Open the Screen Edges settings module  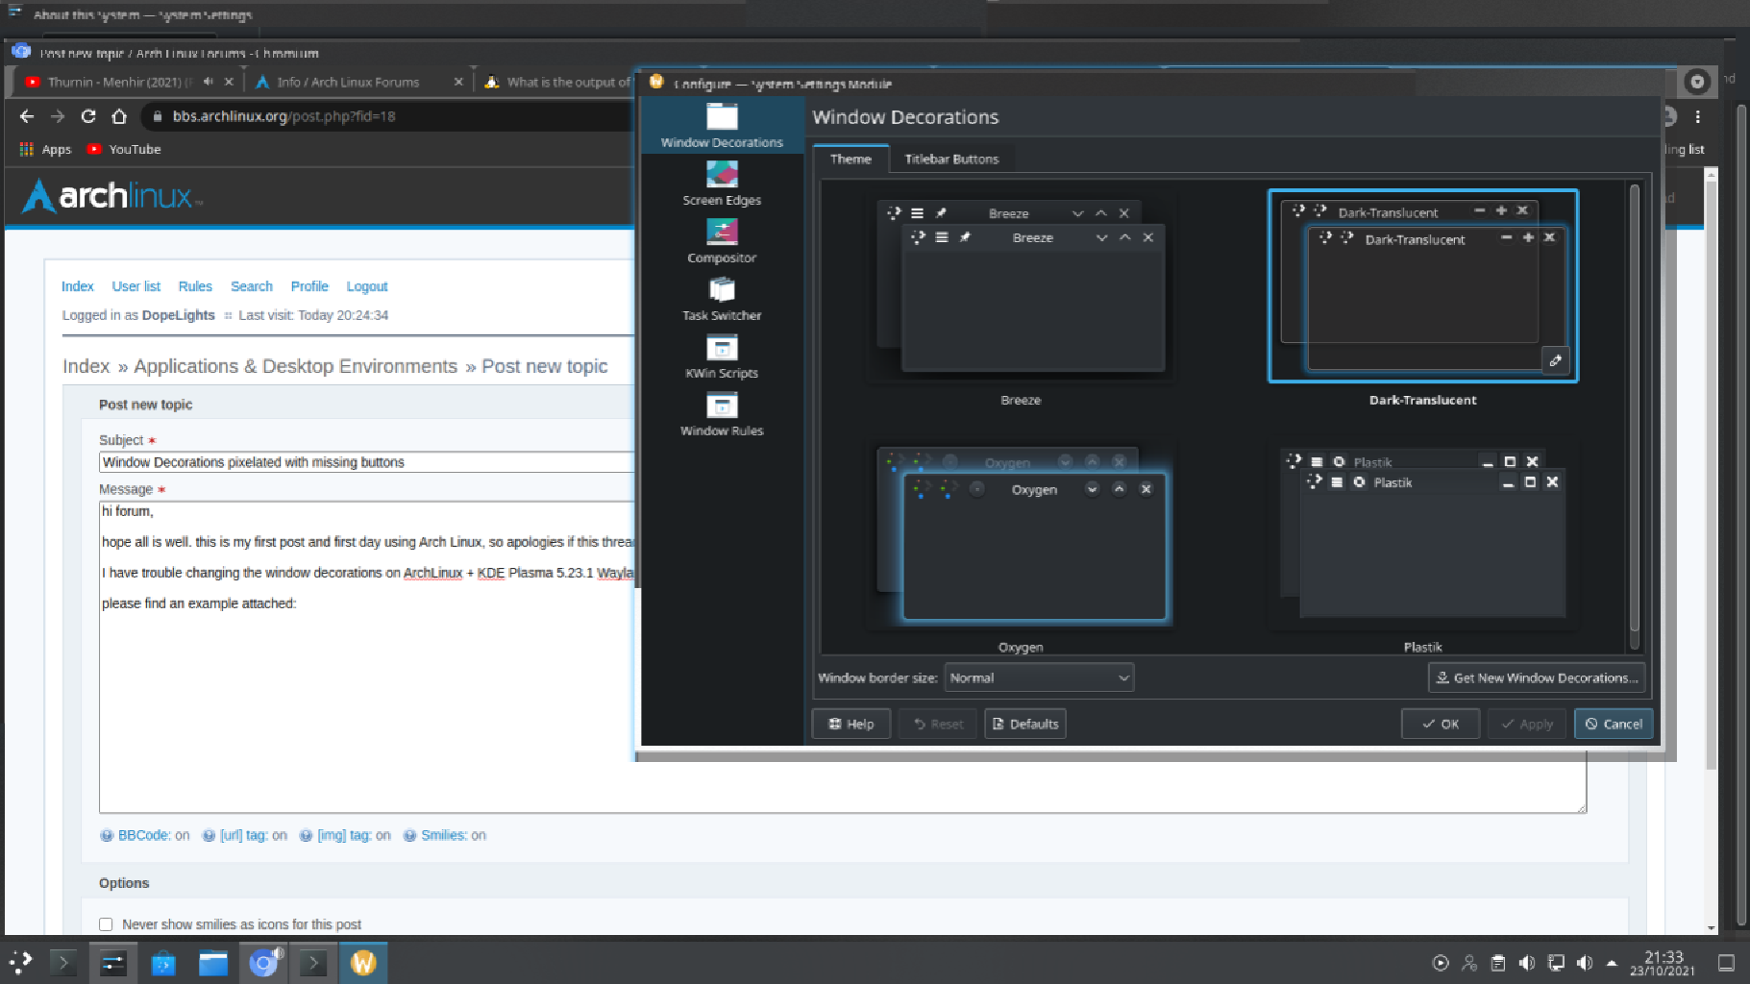click(722, 184)
